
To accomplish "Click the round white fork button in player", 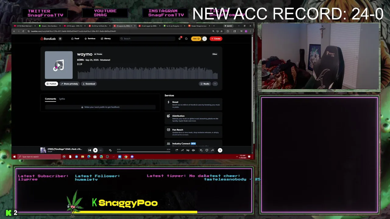I will coord(220,150).
